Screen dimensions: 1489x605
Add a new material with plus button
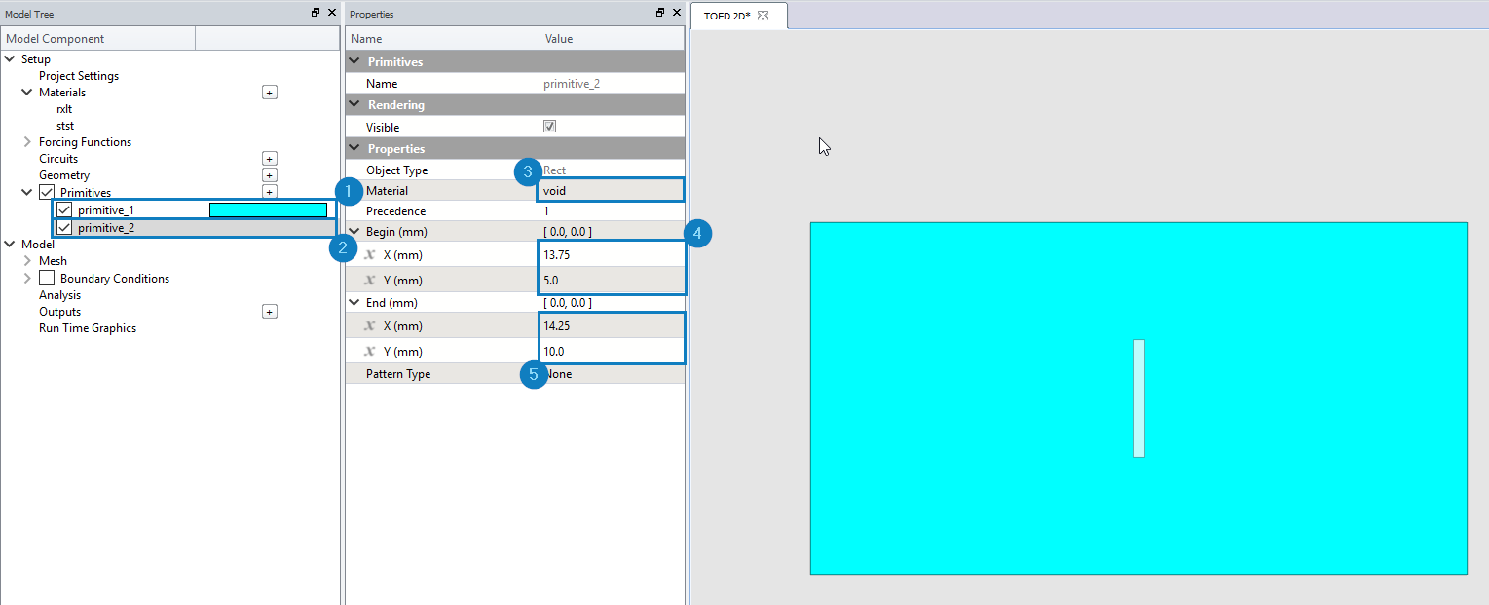pyautogui.click(x=270, y=93)
